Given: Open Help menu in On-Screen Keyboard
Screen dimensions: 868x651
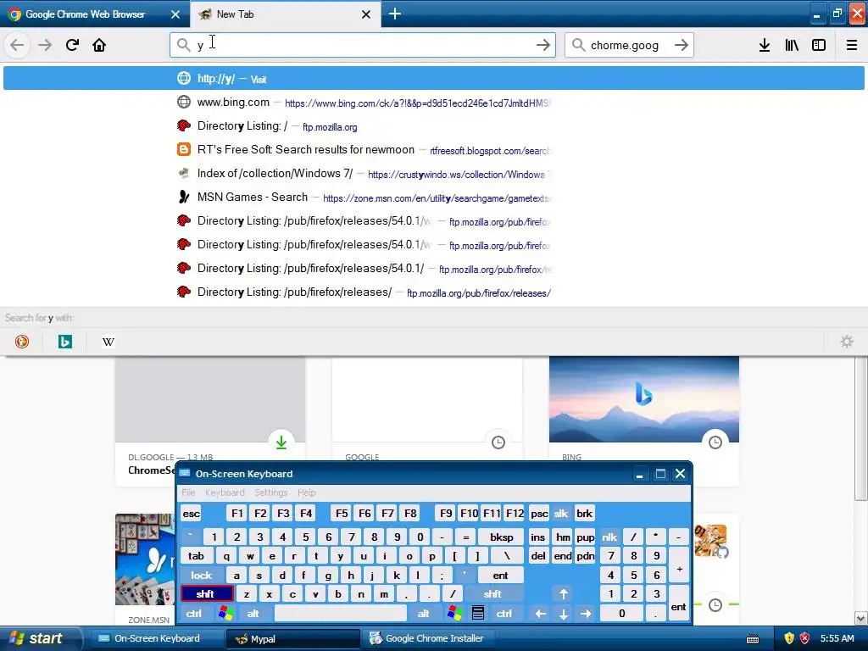Looking at the screenshot, I should (306, 492).
